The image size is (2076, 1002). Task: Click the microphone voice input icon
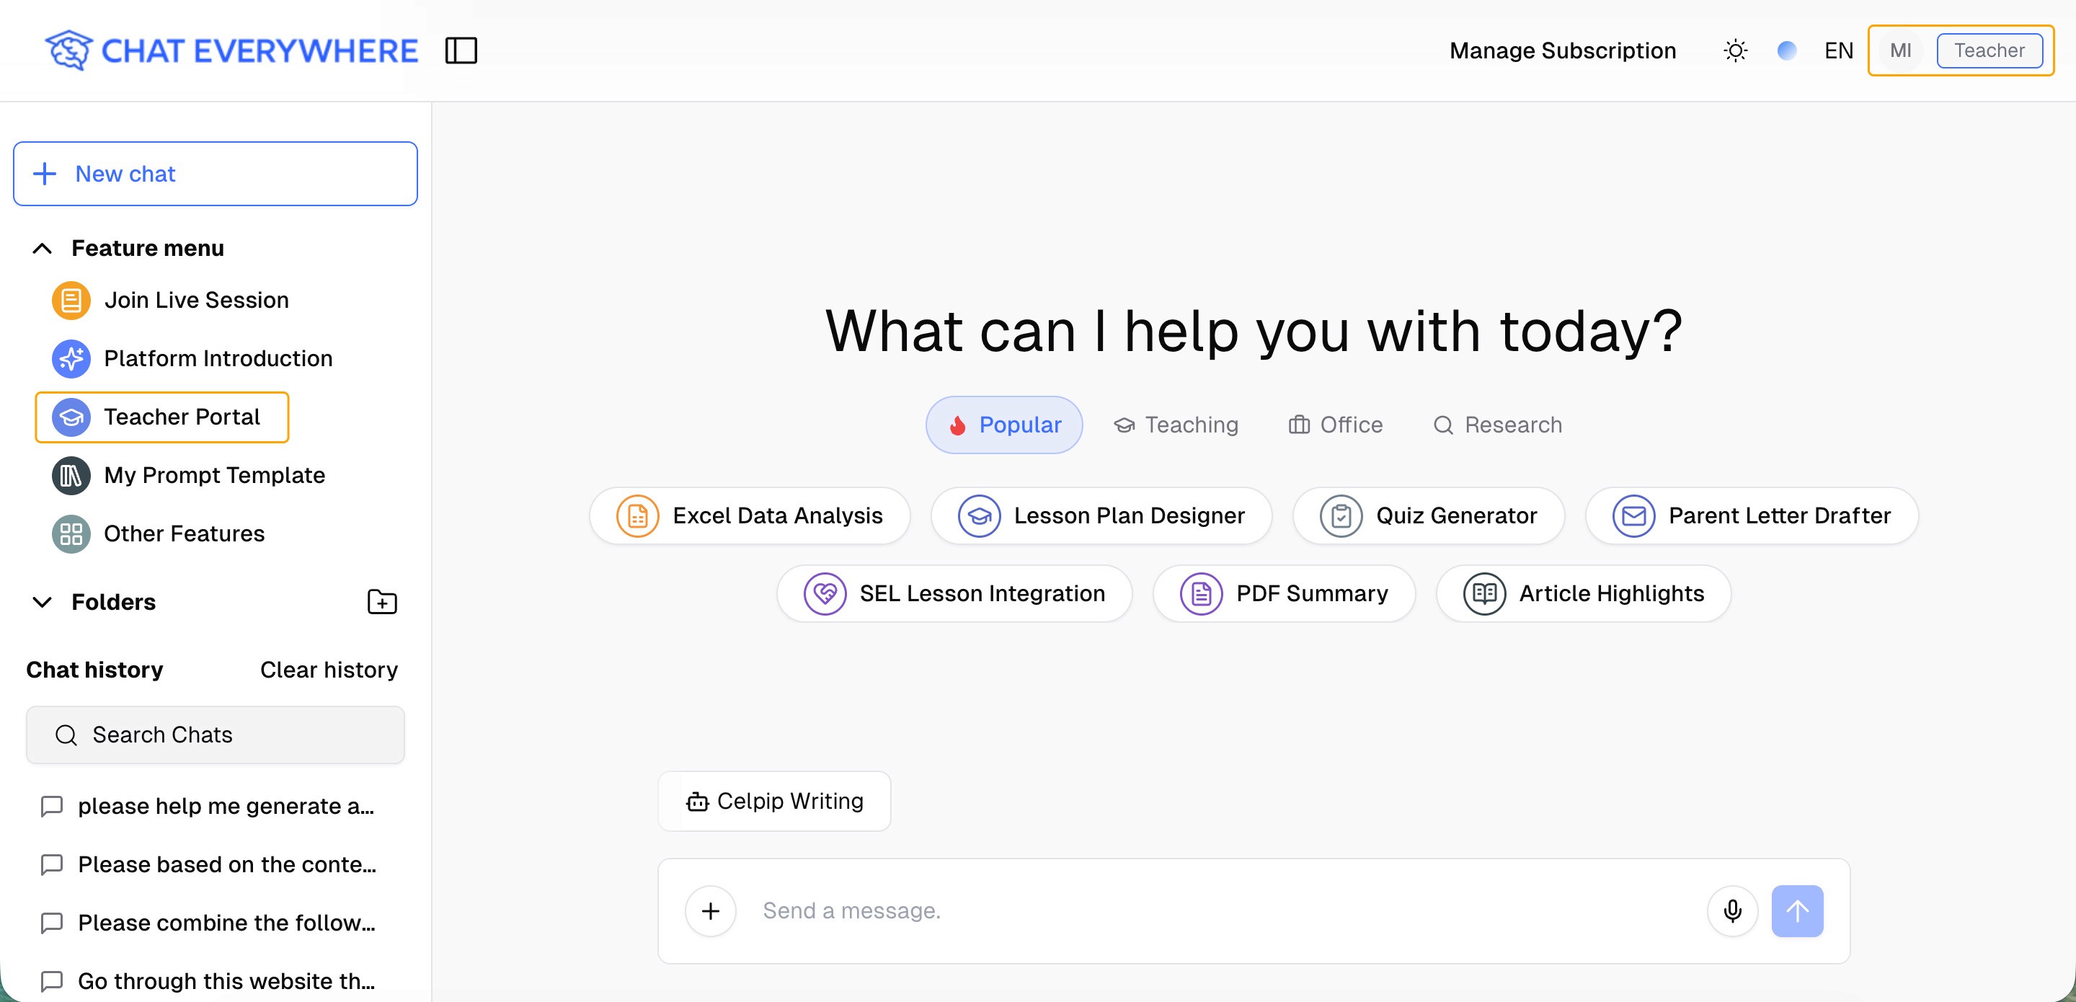tap(1732, 911)
